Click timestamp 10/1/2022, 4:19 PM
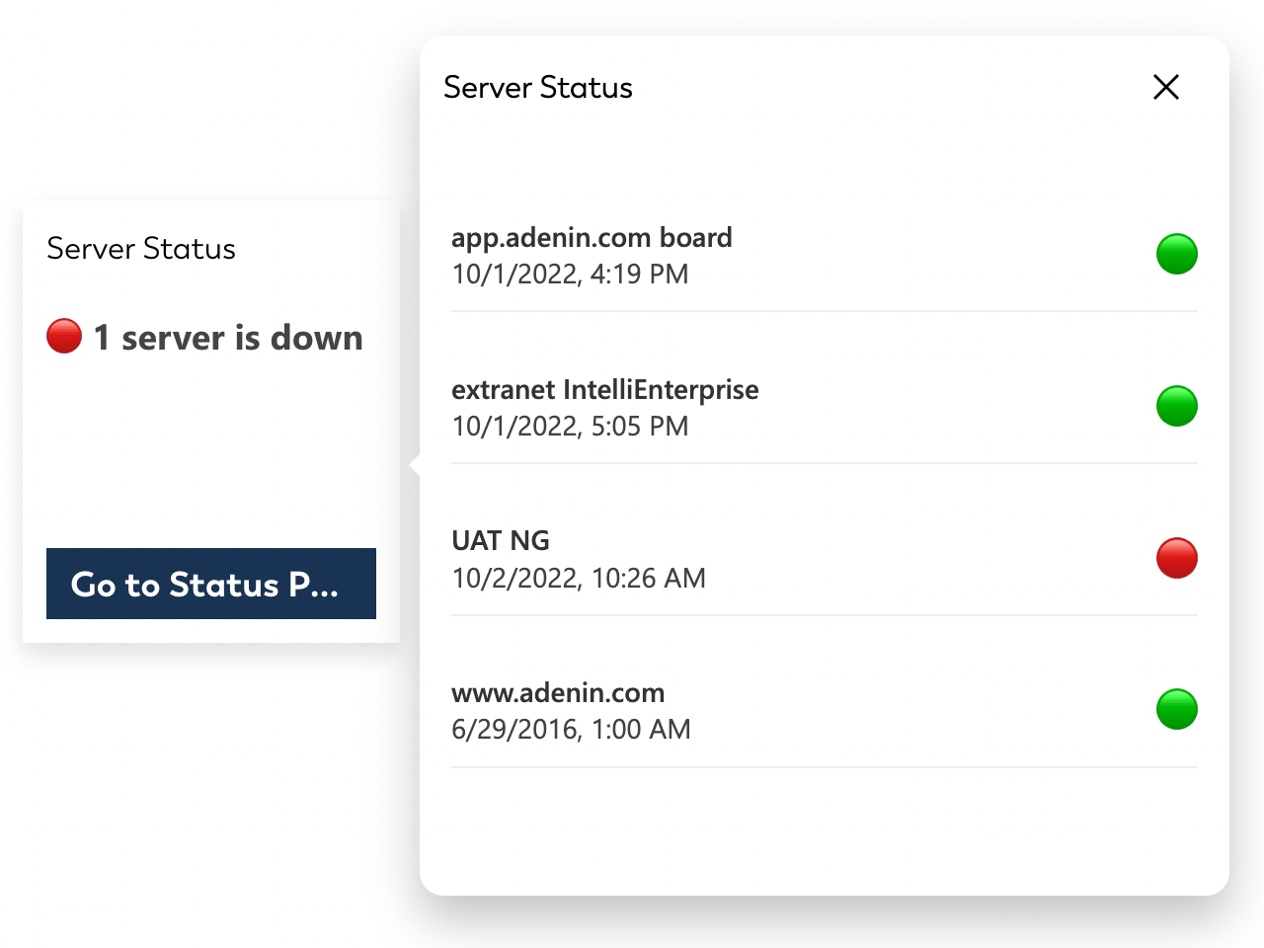The image size is (1264, 948). [x=570, y=275]
